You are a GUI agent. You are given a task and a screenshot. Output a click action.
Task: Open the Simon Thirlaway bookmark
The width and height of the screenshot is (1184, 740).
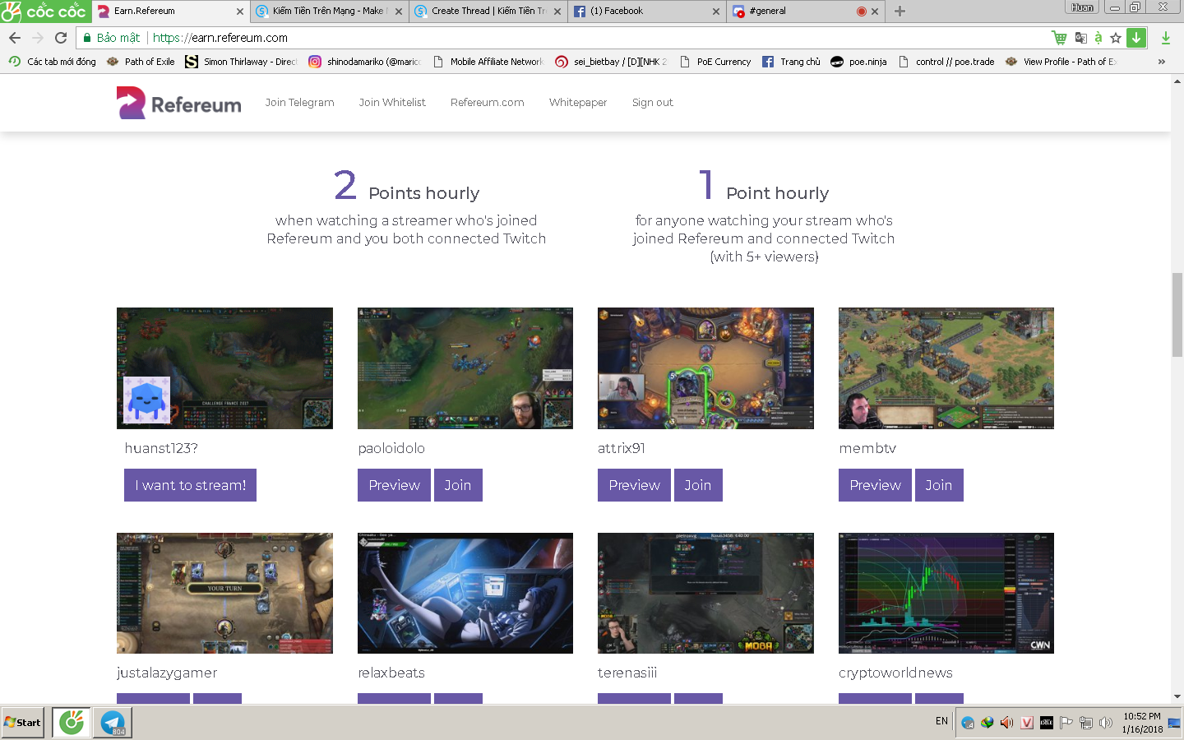[x=241, y=62]
